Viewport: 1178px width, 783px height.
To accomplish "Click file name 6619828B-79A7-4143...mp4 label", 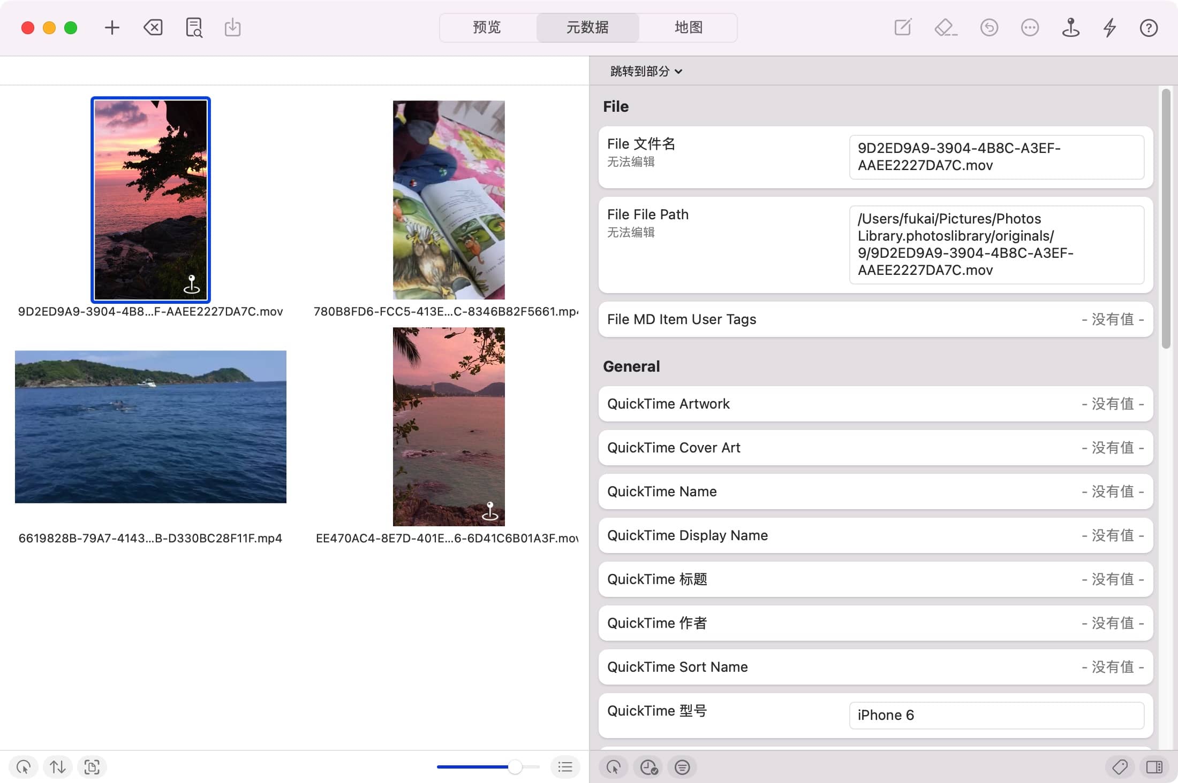I will 150,538.
